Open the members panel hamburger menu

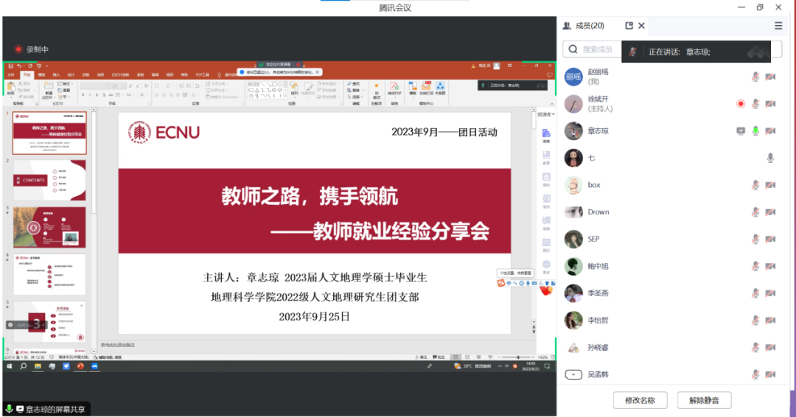coord(778,26)
